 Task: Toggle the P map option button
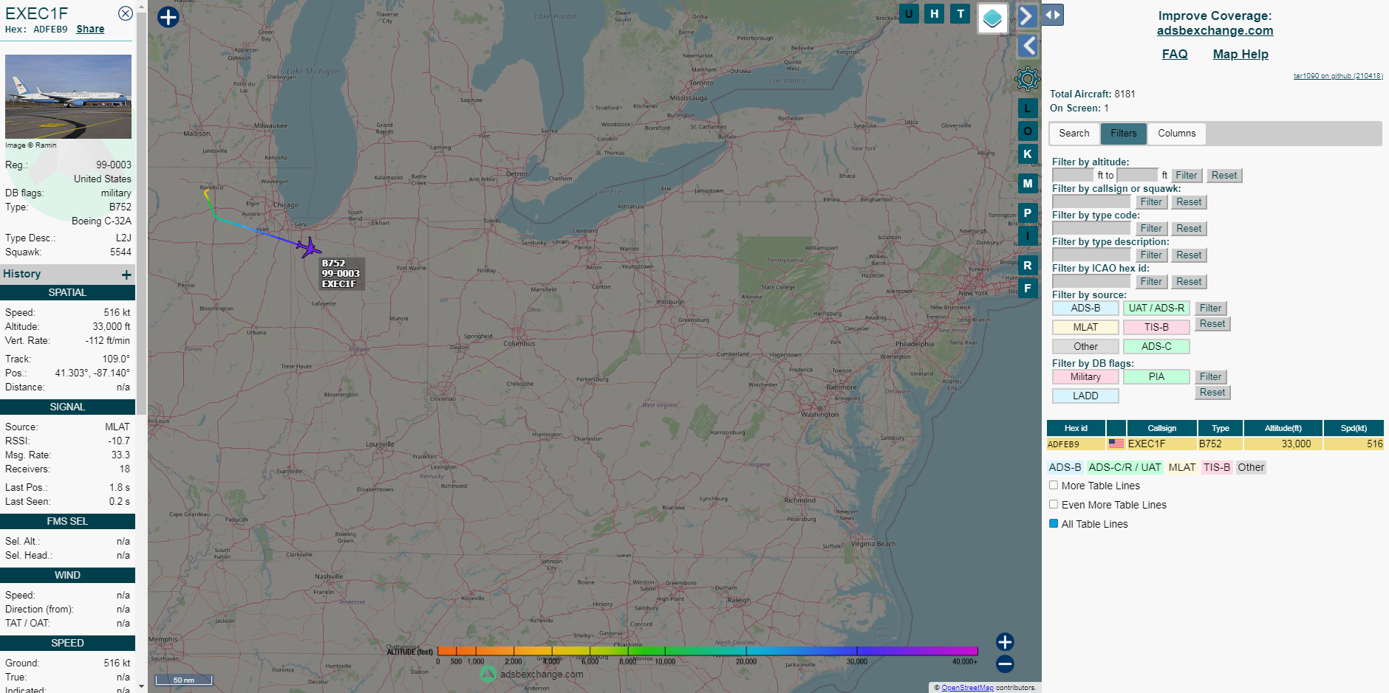[1028, 213]
